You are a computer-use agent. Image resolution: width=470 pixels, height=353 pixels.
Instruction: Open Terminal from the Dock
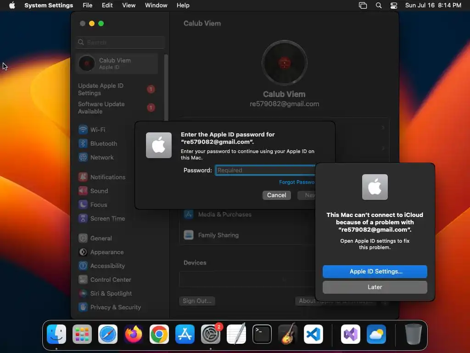click(x=262, y=334)
